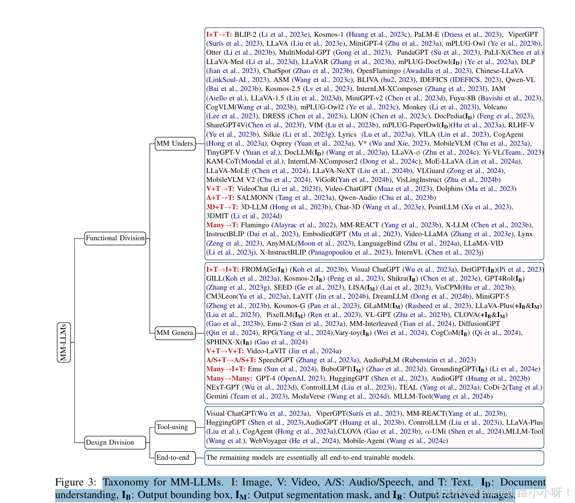Viewport: 575px width, 503px height.
Task: Click the FROMAGe citation Koh et al., 2023b
Action: point(319,270)
